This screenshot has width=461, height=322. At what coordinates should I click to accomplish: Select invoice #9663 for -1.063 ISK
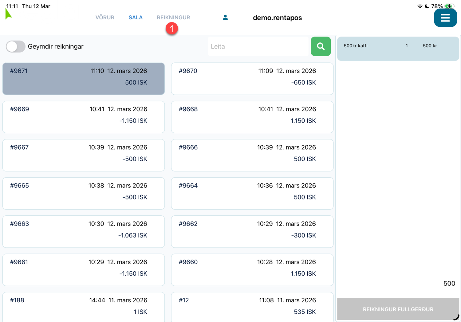click(84, 231)
